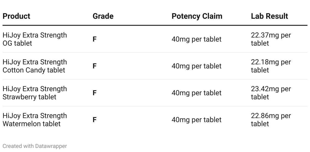Select HiJoy Cotton Candy tablet cell

point(35,66)
